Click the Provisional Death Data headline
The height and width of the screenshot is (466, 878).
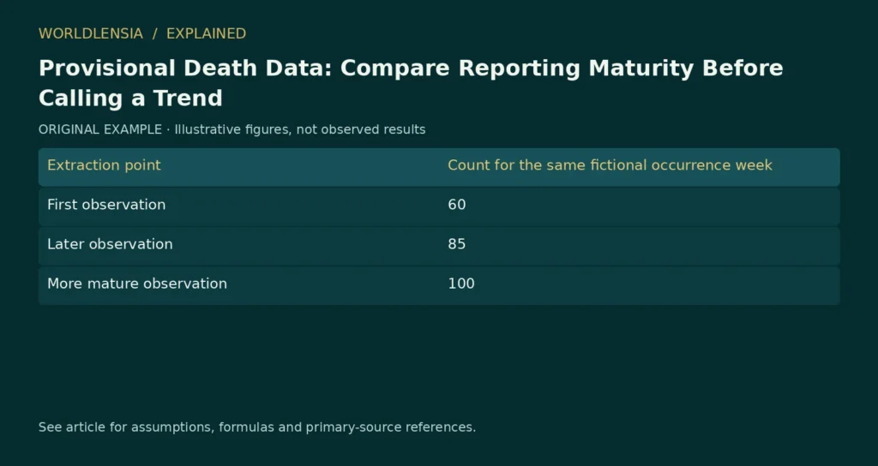pos(411,83)
